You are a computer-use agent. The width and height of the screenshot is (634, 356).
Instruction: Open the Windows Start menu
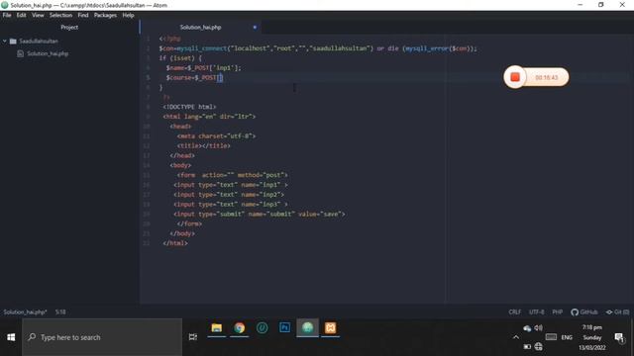(11, 337)
